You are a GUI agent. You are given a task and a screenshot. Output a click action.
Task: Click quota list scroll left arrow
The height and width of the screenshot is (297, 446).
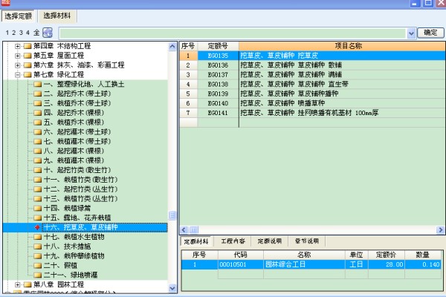(x=184, y=229)
